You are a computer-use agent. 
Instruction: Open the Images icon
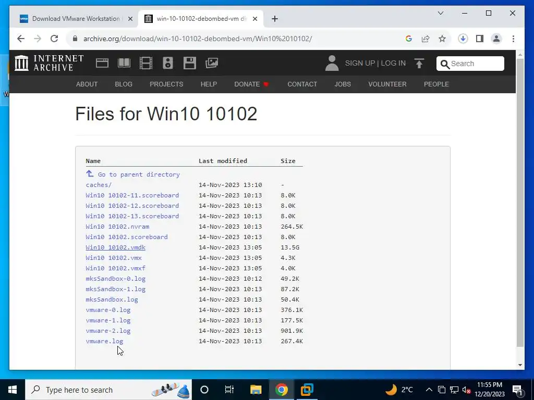[x=212, y=63]
